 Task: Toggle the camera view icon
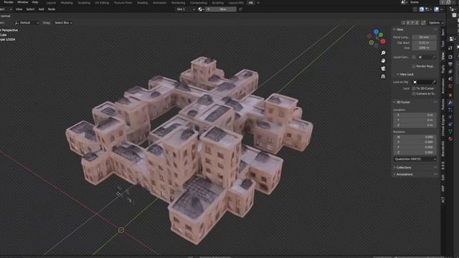tap(383, 69)
